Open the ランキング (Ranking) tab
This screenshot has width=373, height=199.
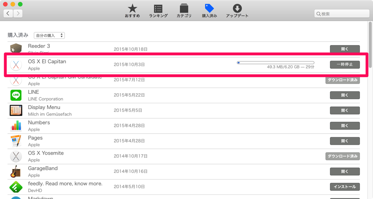[158, 11]
